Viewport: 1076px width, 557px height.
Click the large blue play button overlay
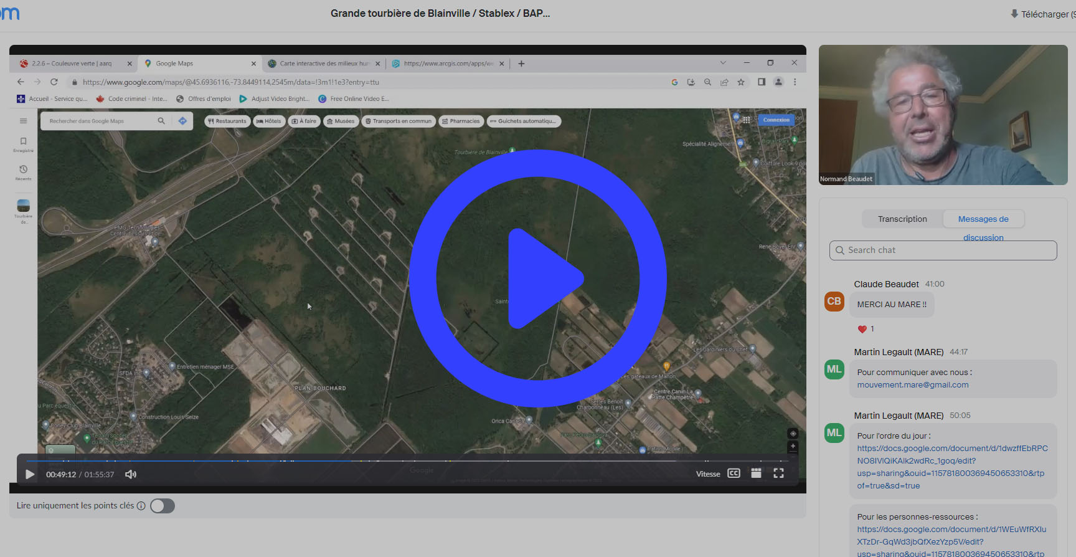538,278
